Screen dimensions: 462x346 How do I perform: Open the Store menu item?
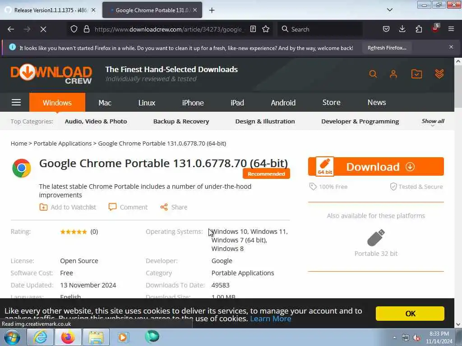(332, 102)
